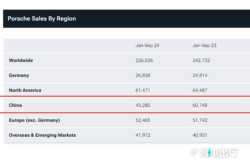Select the 41,972 Overseas markets value
250x166 pixels.
143,135
